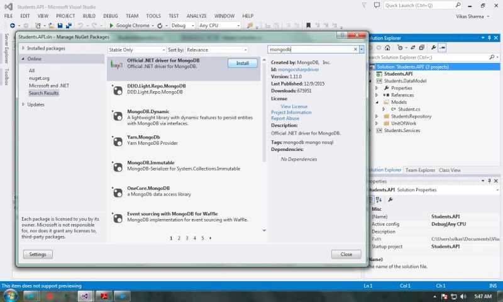Click the Report Abuse link
Screen dimensions: 503x302
tap(285, 118)
